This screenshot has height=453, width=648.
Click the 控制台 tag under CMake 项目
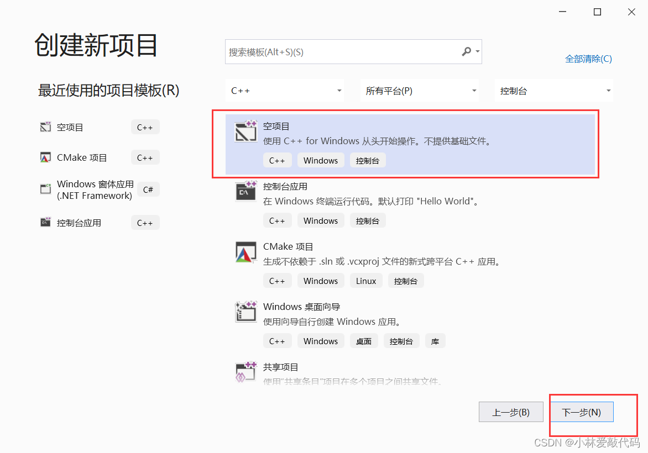pos(406,281)
